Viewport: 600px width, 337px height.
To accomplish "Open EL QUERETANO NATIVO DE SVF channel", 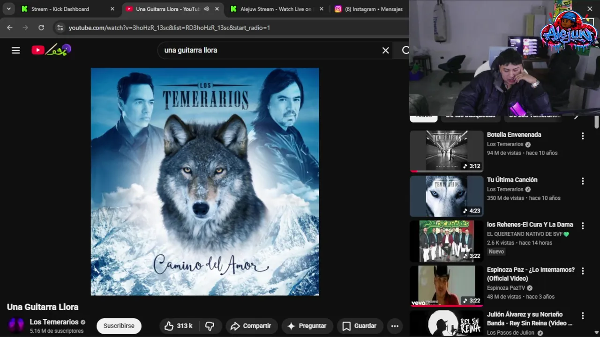I will click(x=528, y=234).
